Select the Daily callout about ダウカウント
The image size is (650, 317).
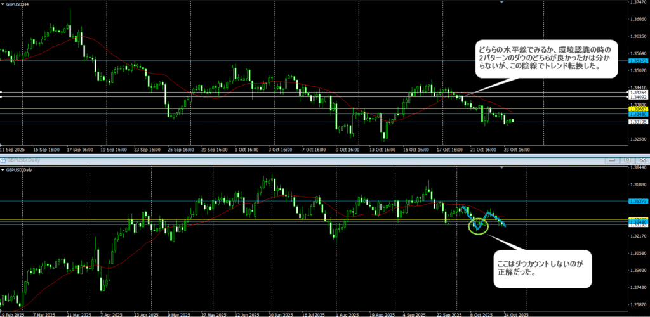(543, 268)
